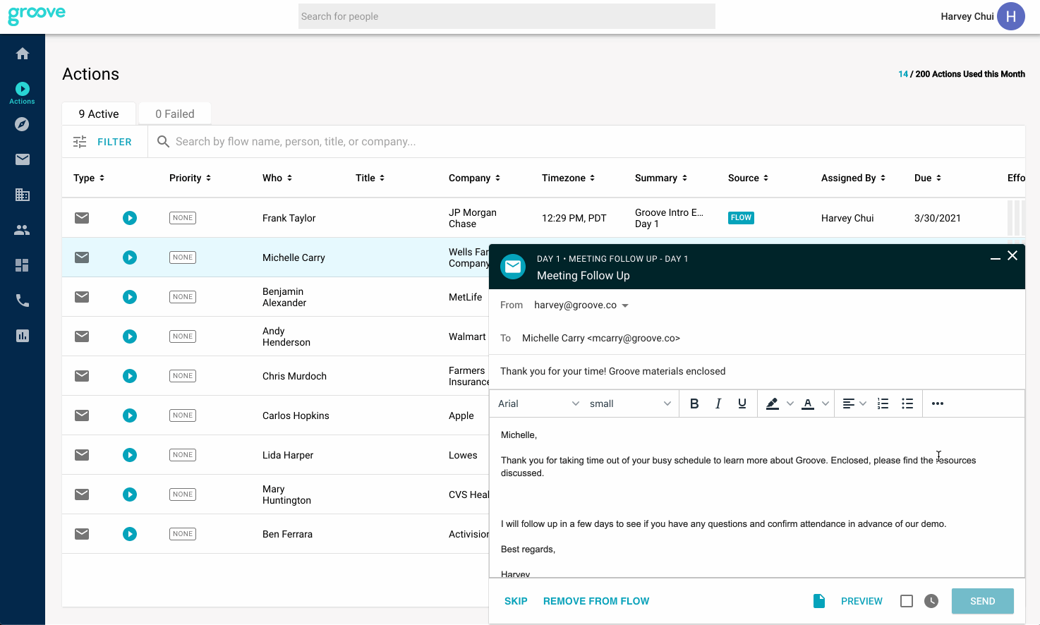Open the Harvey Chui profile avatar
The width and height of the screenshot is (1040, 625).
pyautogui.click(x=1010, y=16)
